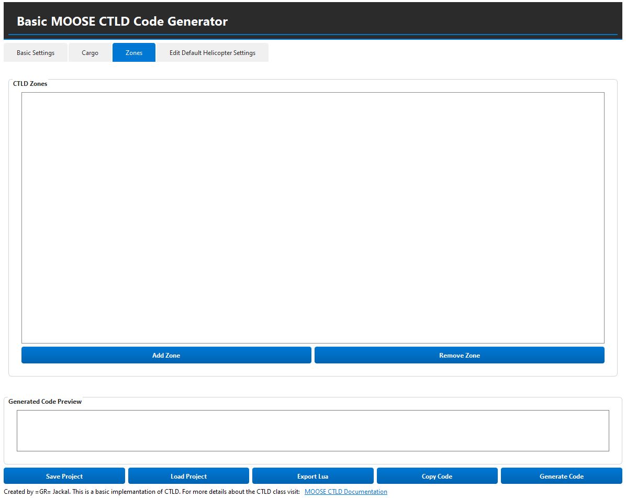Export the script with Export Lua
The image size is (626, 498).
click(312, 476)
